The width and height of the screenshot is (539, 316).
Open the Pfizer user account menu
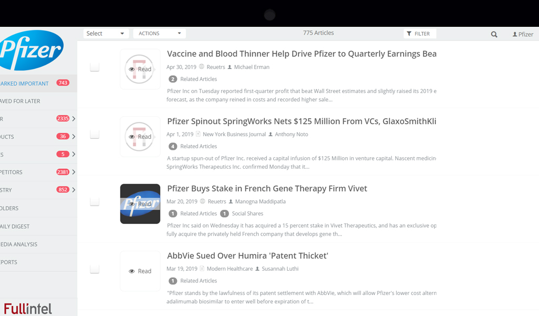pyautogui.click(x=523, y=34)
